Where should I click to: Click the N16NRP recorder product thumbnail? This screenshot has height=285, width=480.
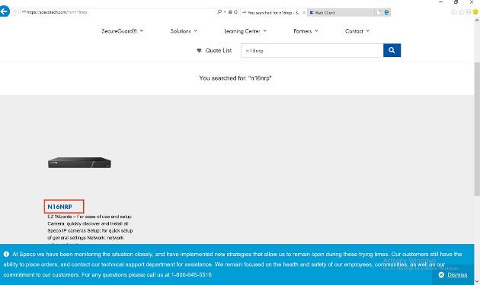[79, 163]
